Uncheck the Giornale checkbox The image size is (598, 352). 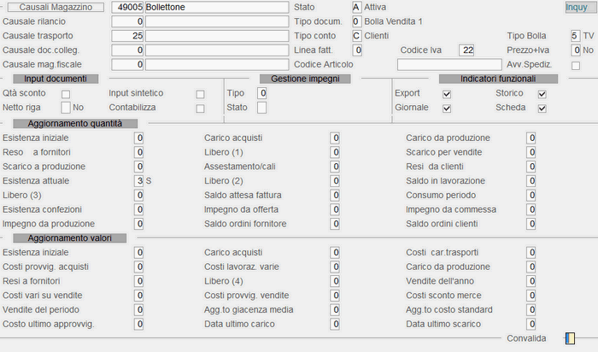(447, 109)
